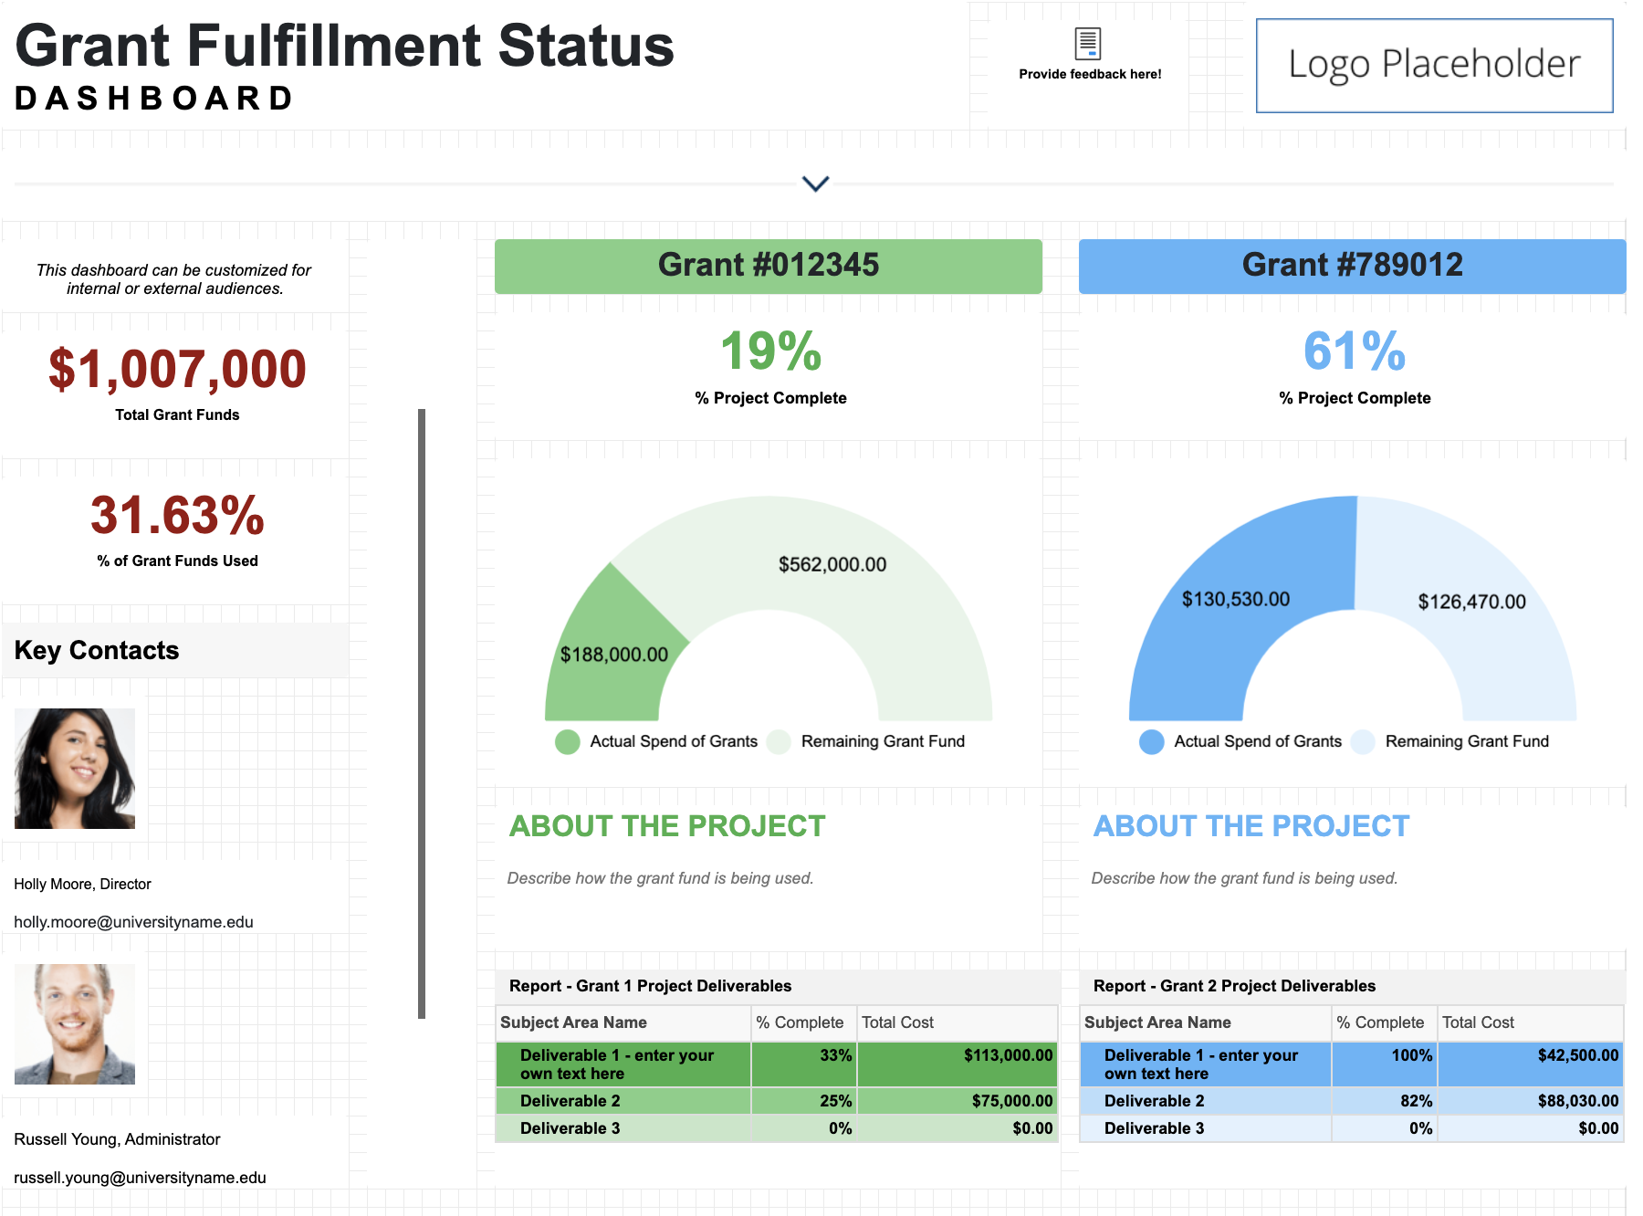1643x1216 pixels.
Task: Open the 'Provide feedback here!' link
Action: pos(1090,74)
